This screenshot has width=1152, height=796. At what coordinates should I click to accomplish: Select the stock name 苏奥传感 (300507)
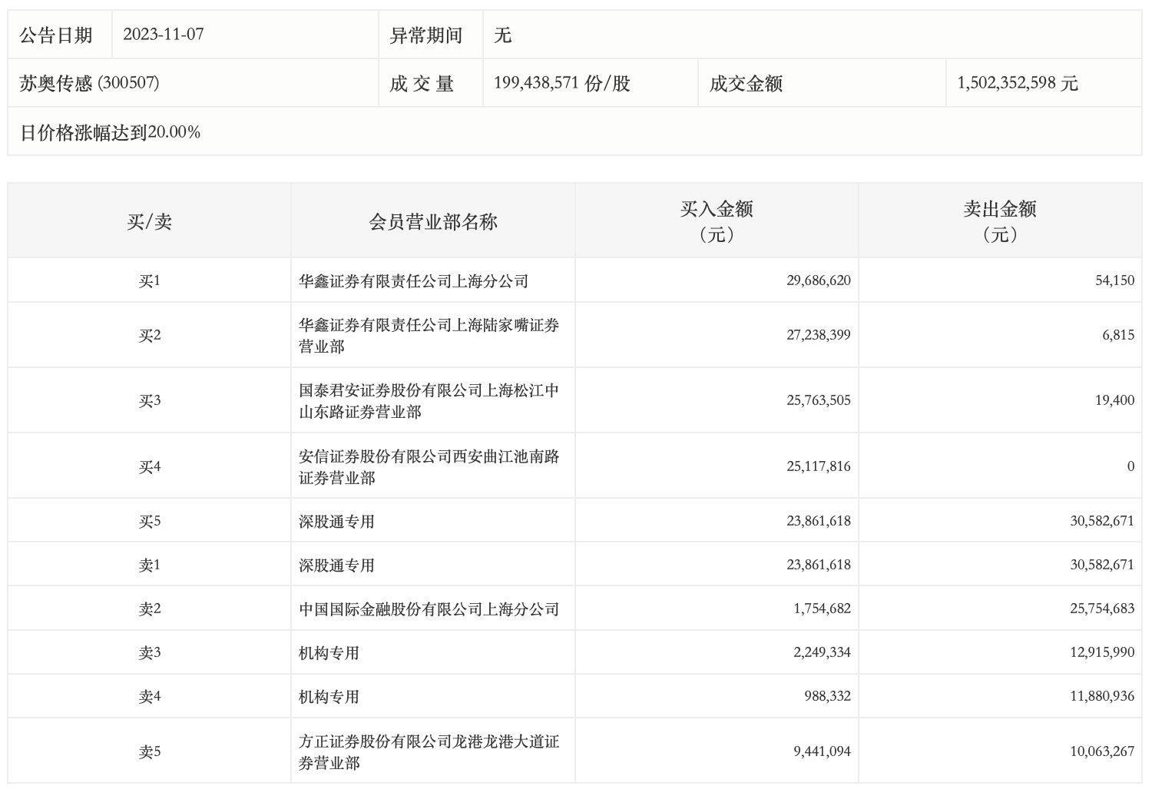(x=89, y=83)
